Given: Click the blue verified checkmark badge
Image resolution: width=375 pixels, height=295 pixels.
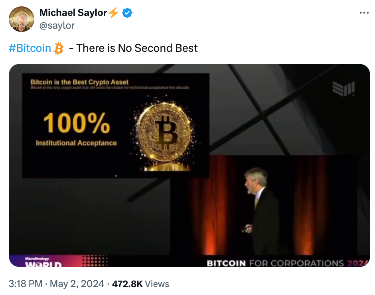Looking at the screenshot, I should [127, 13].
